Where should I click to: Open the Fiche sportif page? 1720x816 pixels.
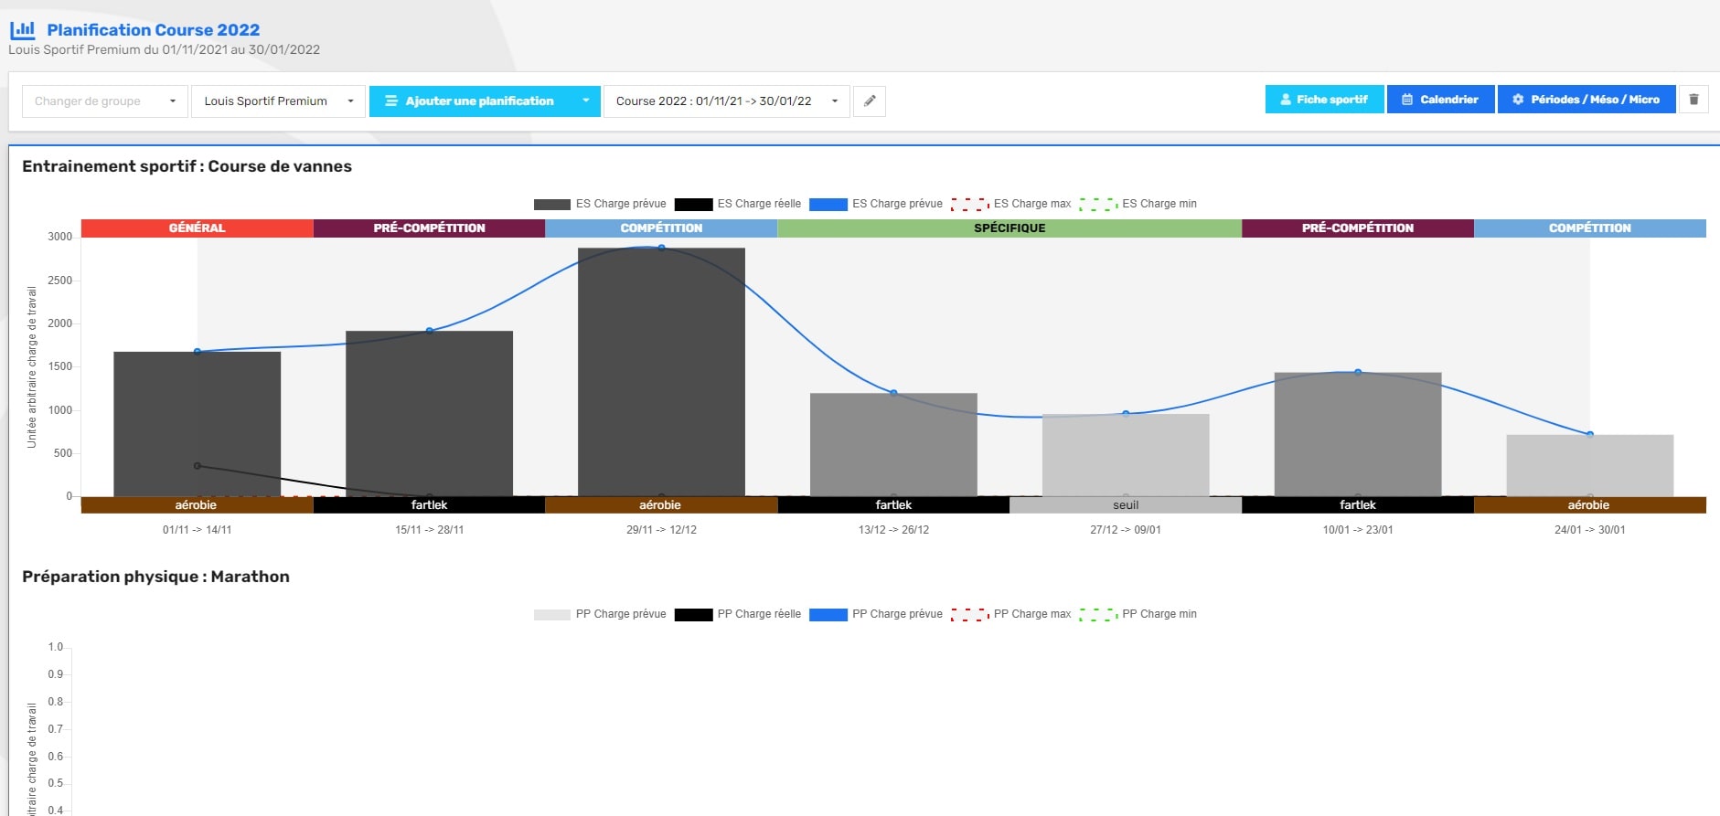pyautogui.click(x=1324, y=100)
